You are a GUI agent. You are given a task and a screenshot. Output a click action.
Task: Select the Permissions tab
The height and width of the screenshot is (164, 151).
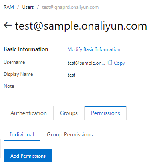coord(105,113)
